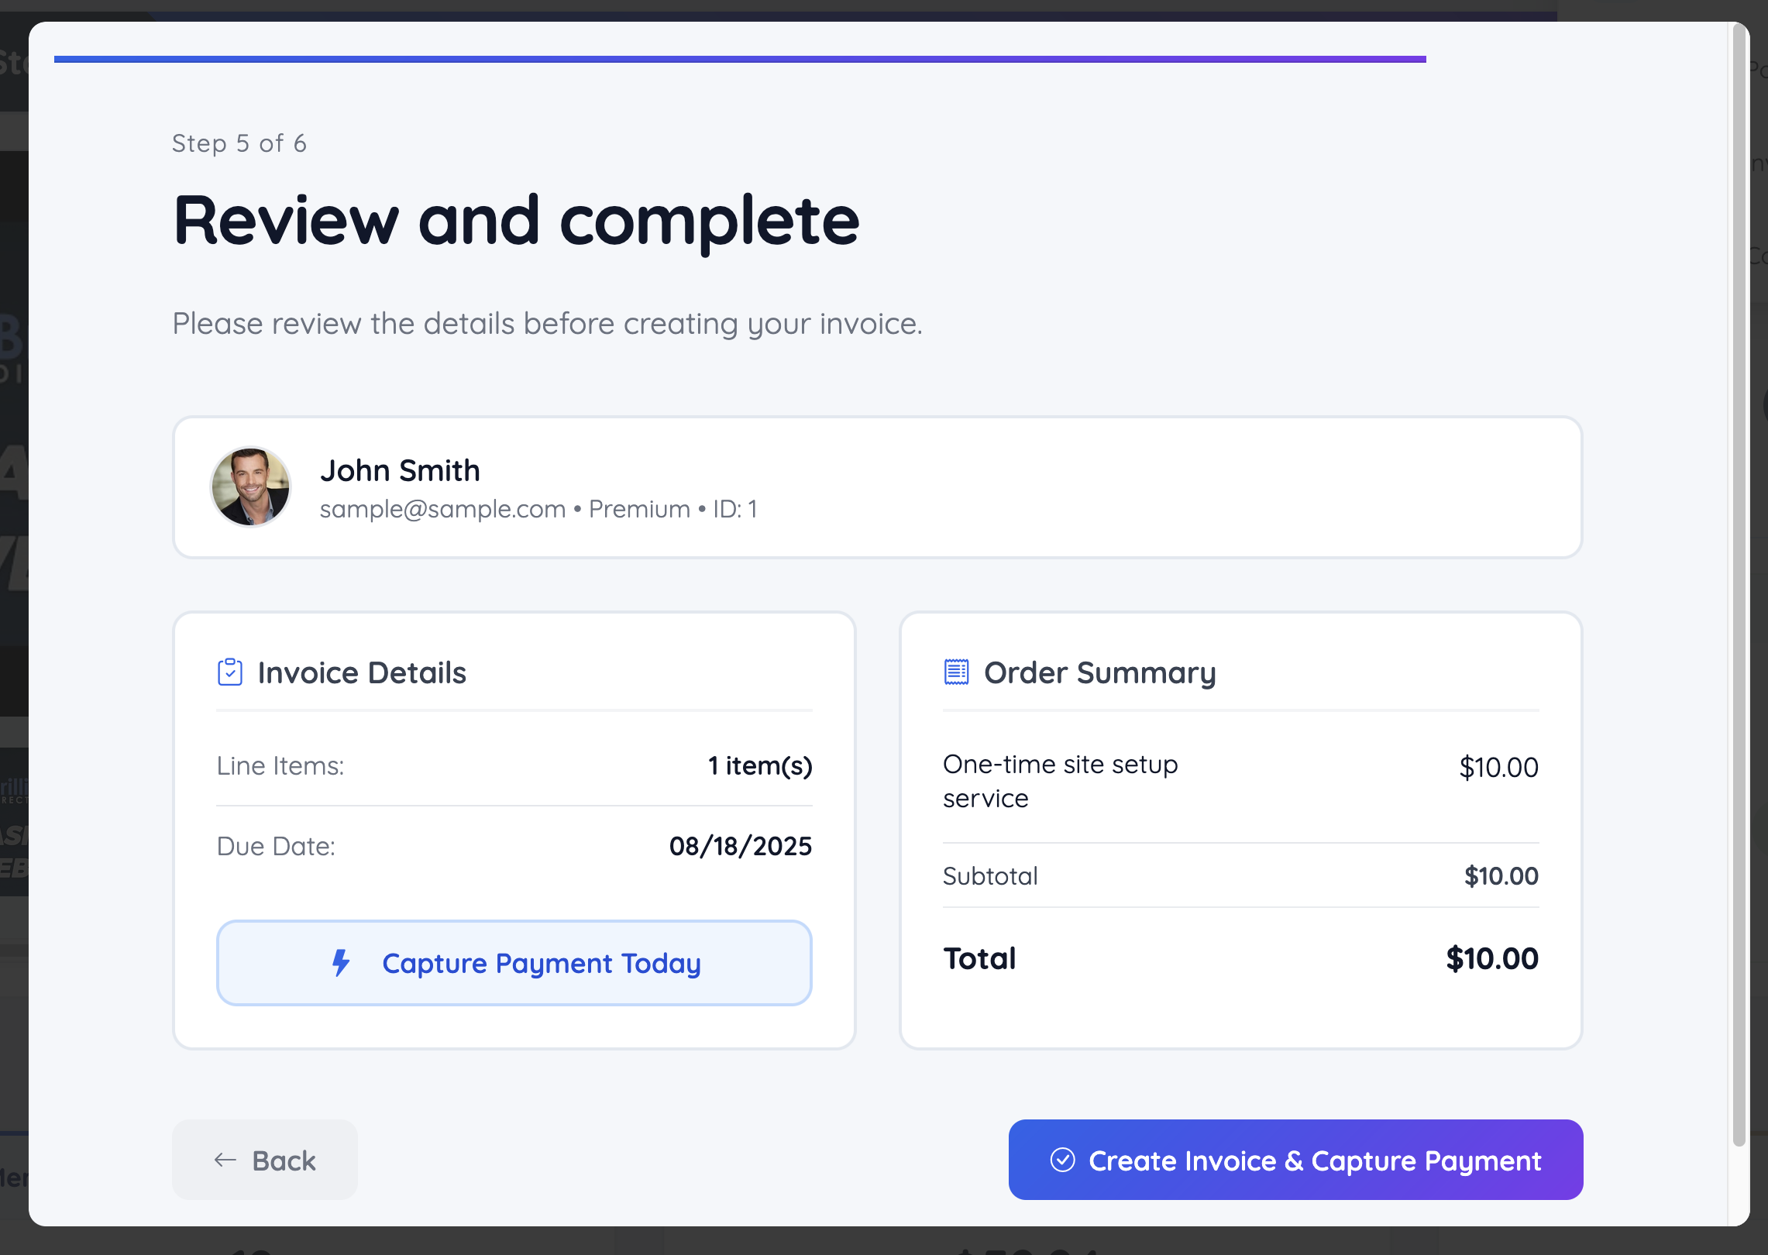Screen dimensions: 1768x1255
Task: Click the checkmark circle icon on Create Invoice
Action: click(x=1062, y=1160)
